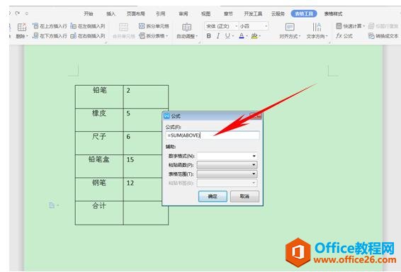The image size is (401, 272).
Task: Open the font color dropdown arrow
Action: [x=247, y=36]
